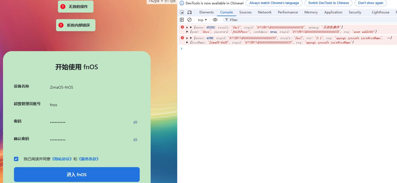This screenshot has height=183, width=397.
Task: Click the 开始使用 fnOS heading
Action: pyautogui.click(x=77, y=67)
